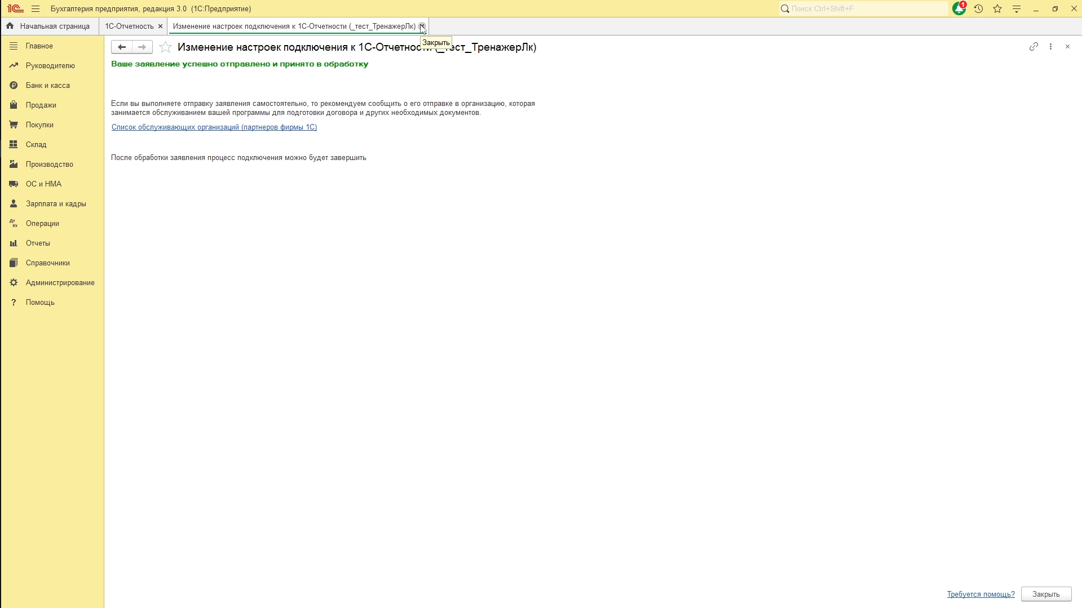Open Зарплата и кадры section
1082x608 pixels.
(x=52, y=204)
